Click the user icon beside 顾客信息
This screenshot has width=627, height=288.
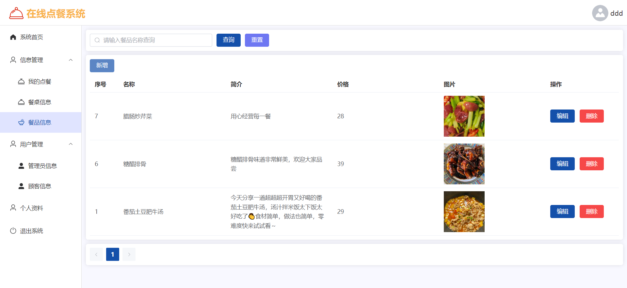click(21, 186)
